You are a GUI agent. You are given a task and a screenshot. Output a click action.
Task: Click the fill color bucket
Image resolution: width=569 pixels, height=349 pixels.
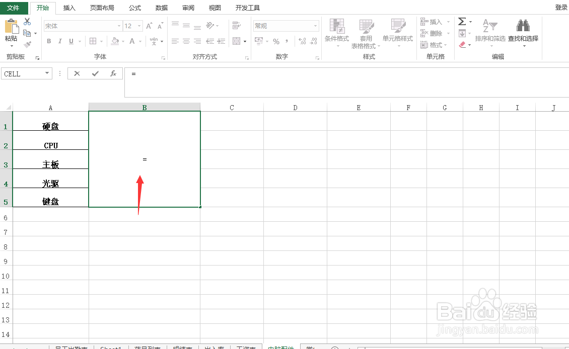point(115,41)
